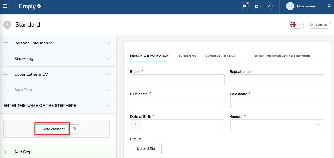Expand the Cover Letter & CV step
The image size is (334, 158).
tap(108, 74)
